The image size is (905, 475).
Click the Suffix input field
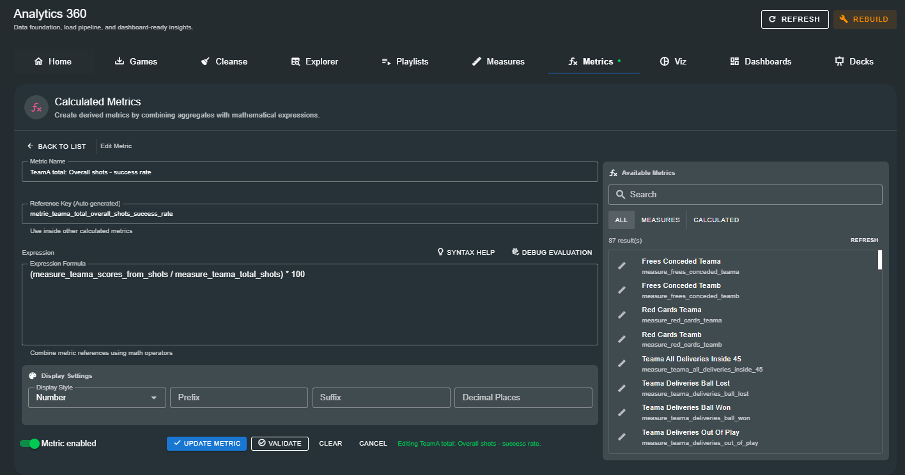pos(381,397)
